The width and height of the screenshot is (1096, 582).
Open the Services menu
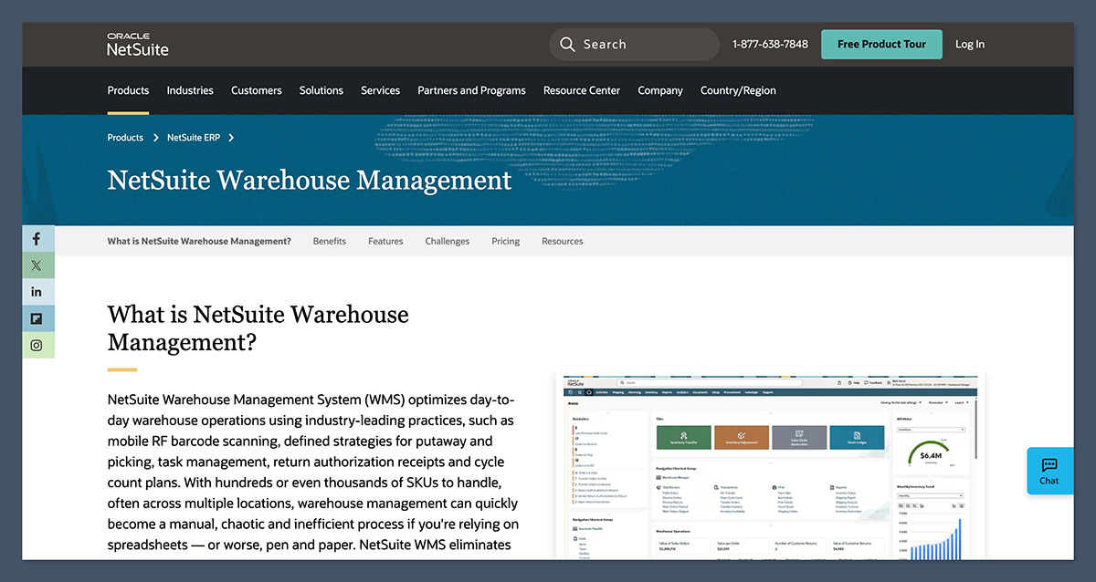tap(381, 90)
